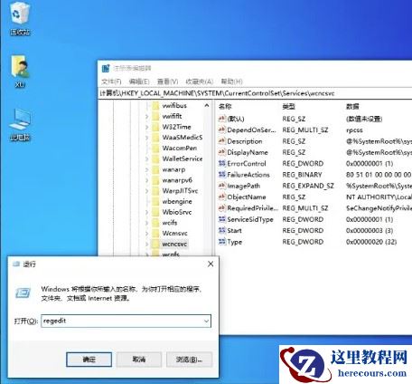Expand the Wcmsvc tree node
This screenshot has height=384, width=412.
click(147, 234)
